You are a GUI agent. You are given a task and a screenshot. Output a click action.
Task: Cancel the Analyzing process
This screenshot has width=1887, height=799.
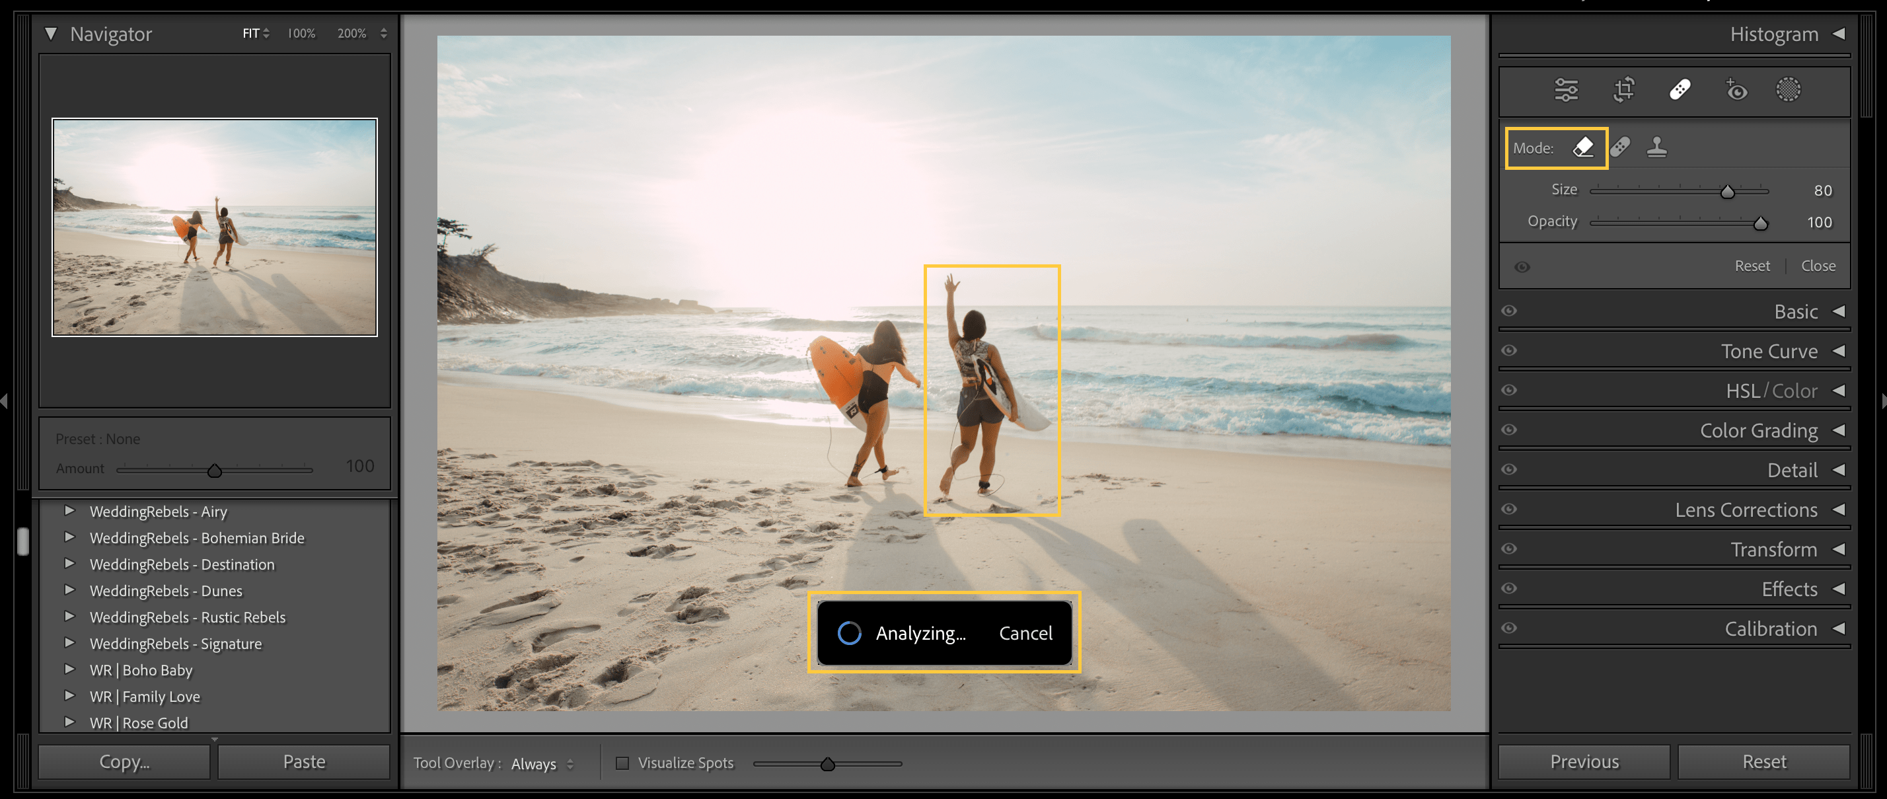pos(1025,632)
